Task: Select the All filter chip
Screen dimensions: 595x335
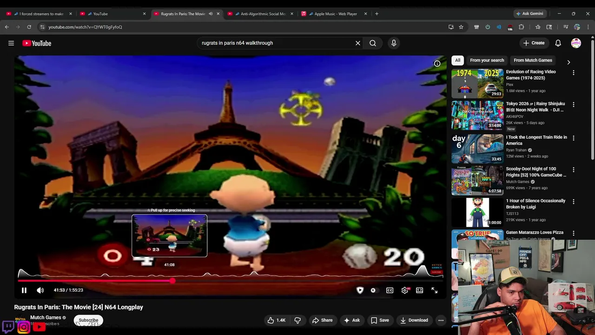Action: point(457,60)
